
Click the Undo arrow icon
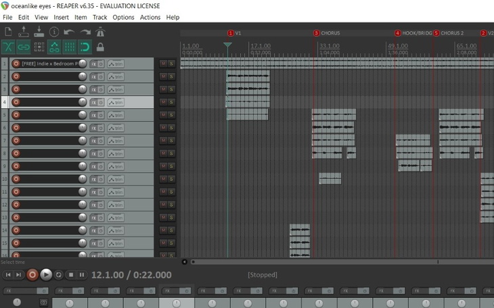coord(69,32)
